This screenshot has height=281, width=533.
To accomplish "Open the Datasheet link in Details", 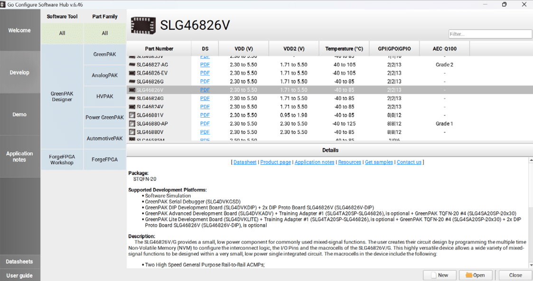I will [245, 162].
